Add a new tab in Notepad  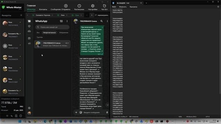[146, 3]
